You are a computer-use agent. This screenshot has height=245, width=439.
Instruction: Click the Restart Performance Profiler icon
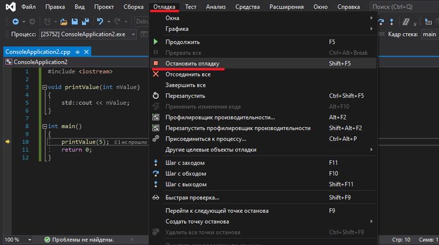click(x=156, y=128)
